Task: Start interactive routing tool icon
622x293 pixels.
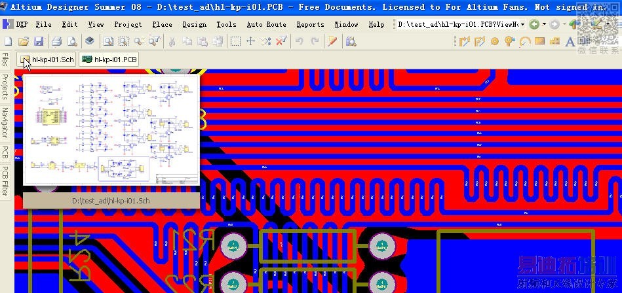Action: [x=464, y=41]
